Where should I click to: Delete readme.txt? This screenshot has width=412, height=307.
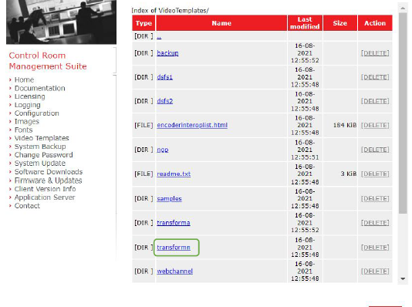(x=375, y=174)
